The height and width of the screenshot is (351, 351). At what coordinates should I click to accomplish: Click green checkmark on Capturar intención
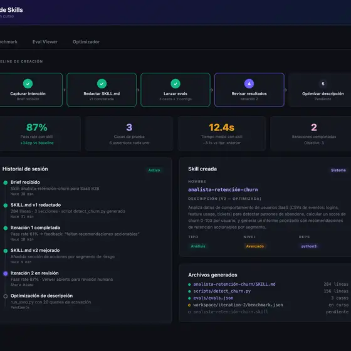tap(28, 84)
